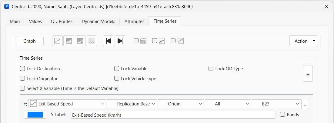Click the grid table view icon

coord(91,41)
